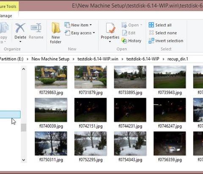Click testdisk-6.14-WIP.win breadcrumb segment
This screenshot has width=203, height=174.
click(x=98, y=59)
